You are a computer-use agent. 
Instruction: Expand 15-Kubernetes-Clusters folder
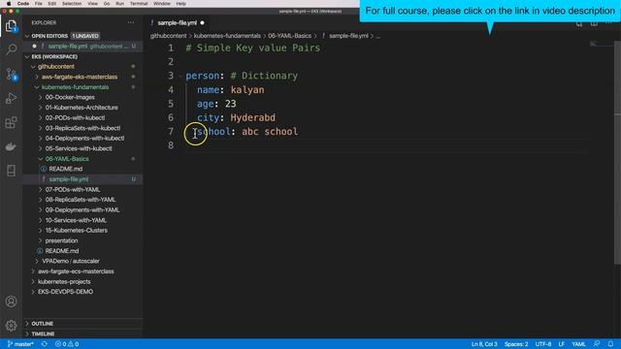click(41, 231)
